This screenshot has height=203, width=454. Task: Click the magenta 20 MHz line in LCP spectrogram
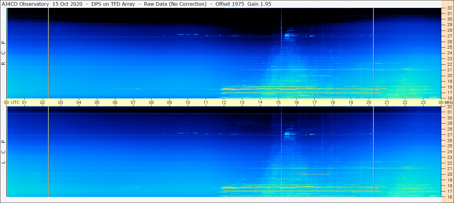314,174
